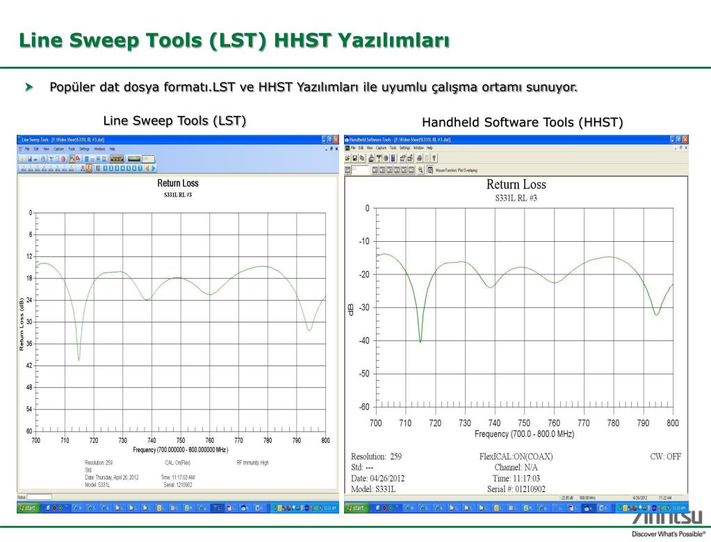Click the 'Return Loss' title in the LST plot
Screen dimensions: 711x542
click(x=178, y=183)
